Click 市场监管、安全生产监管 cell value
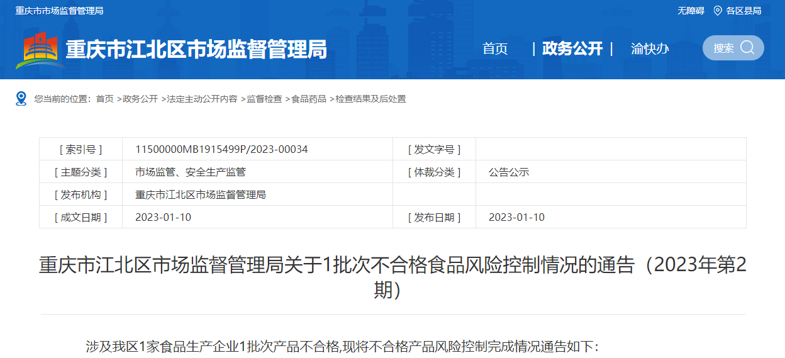Screen dimensions: 785x358 (191, 172)
